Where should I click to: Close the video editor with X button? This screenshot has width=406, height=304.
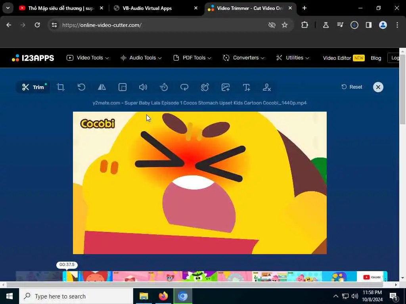pyautogui.click(x=378, y=87)
